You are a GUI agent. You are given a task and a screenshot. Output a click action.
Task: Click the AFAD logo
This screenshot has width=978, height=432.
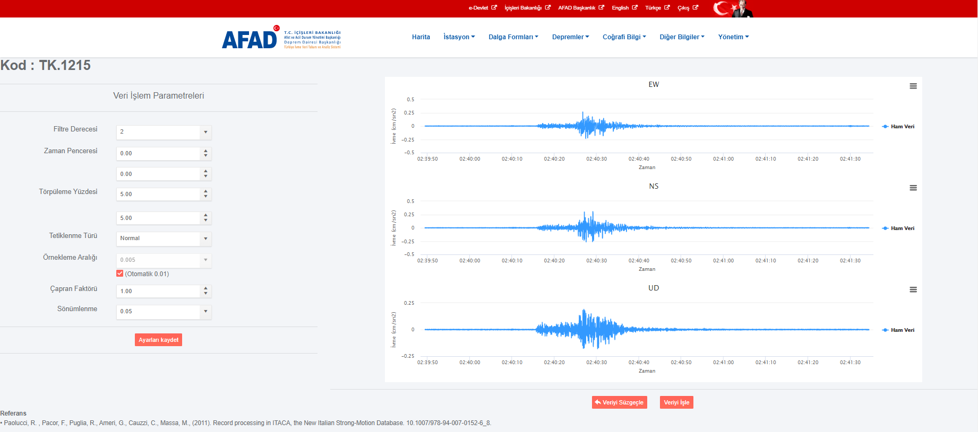coord(281,37)
